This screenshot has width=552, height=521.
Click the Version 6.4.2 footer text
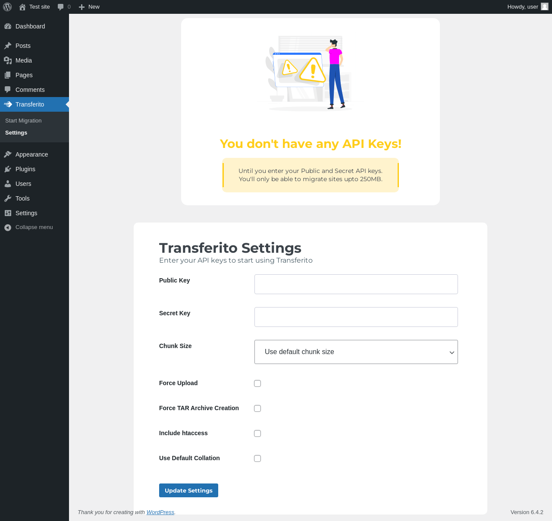(x=527, y=512)
